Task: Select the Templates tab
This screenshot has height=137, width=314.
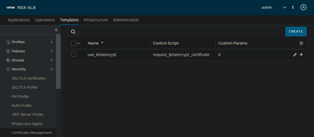Action: (x=69, y=20)
